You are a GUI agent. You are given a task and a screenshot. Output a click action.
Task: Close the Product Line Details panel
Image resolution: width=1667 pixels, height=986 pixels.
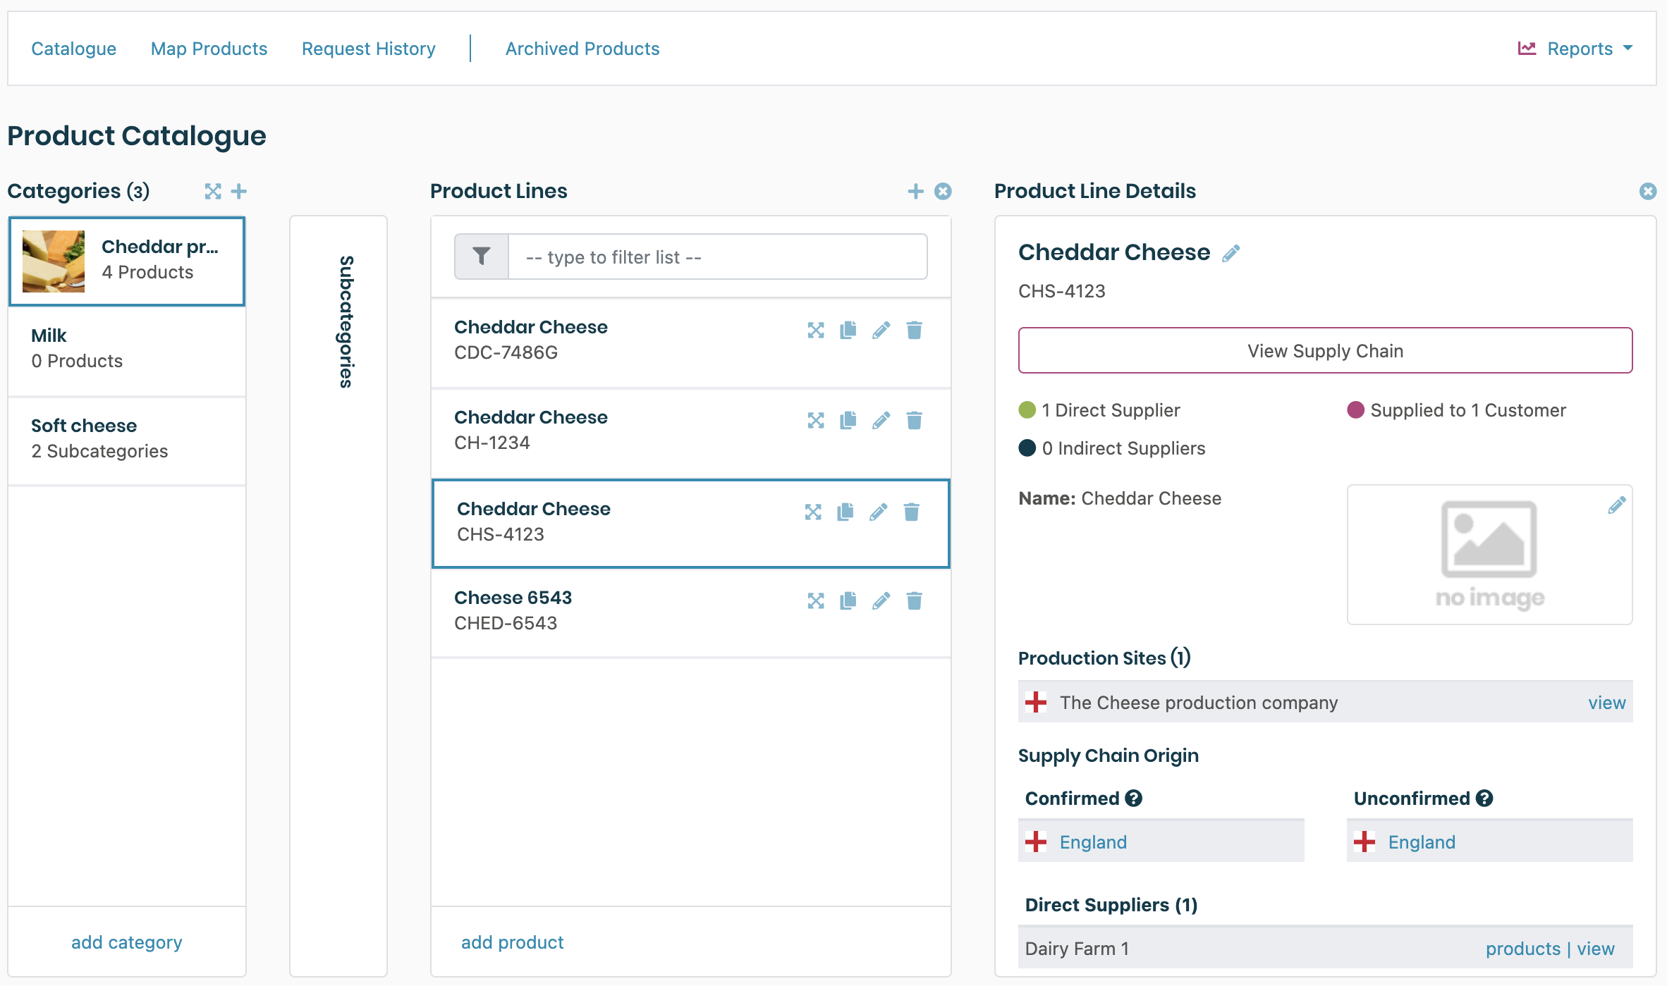1648,192
